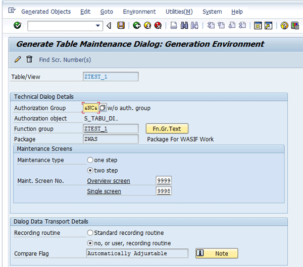Image resolution: width=303 pixels, height=267 pixels.
Task: Click Find Scr. Number(s) button
Action: (65, 60)
